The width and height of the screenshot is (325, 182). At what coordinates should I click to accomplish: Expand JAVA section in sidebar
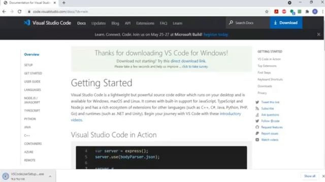[27, 127]
